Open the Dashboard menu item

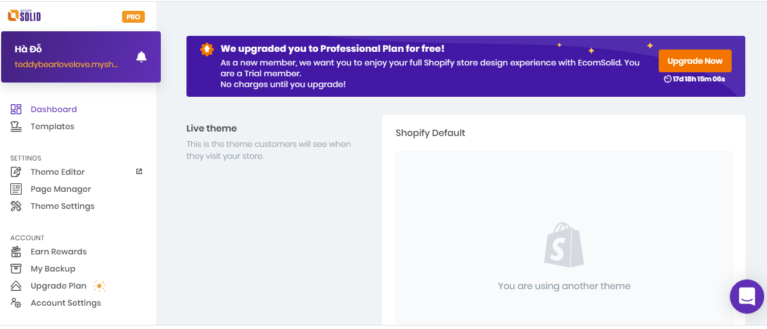(x=54, y=109)
